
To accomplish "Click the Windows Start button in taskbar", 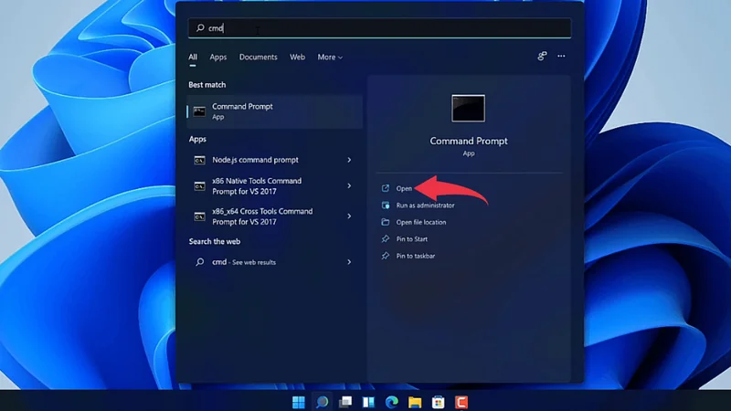I will (298, 402).
